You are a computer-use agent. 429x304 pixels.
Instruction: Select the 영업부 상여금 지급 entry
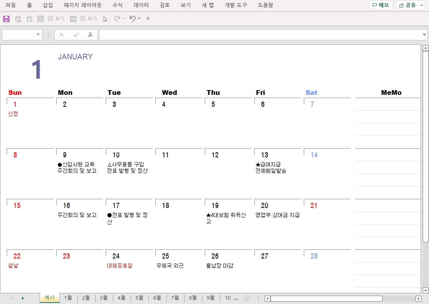[x=277, y=215]
